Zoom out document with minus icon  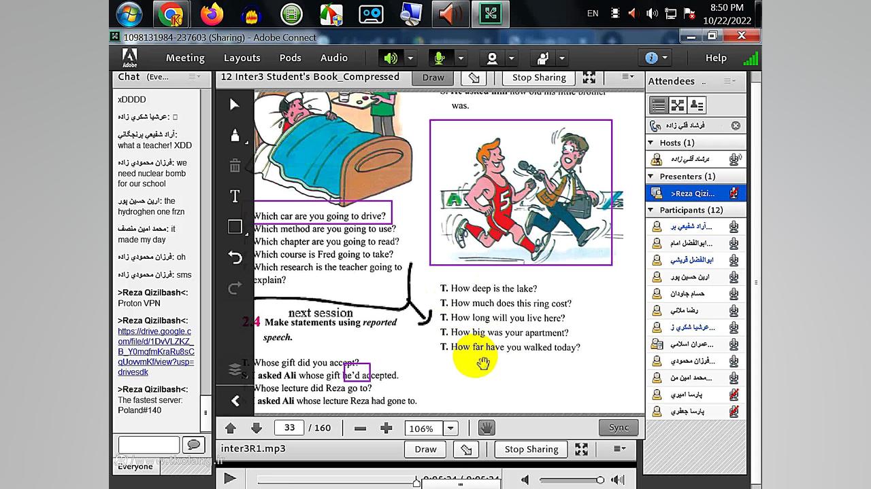(360, 428)
